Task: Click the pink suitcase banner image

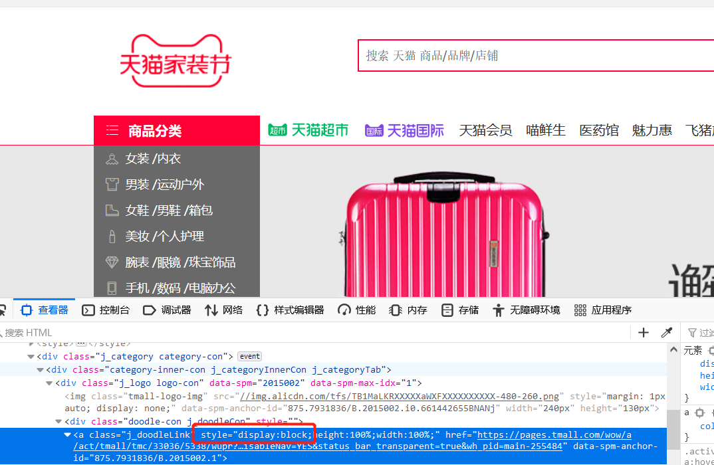Action: tap(445, 234)
